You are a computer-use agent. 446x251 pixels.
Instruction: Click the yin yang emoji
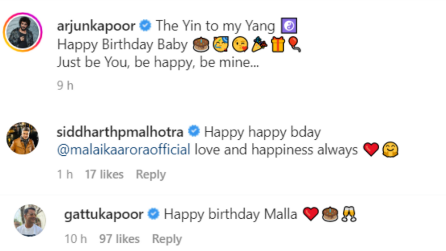[x=289, y=26]
